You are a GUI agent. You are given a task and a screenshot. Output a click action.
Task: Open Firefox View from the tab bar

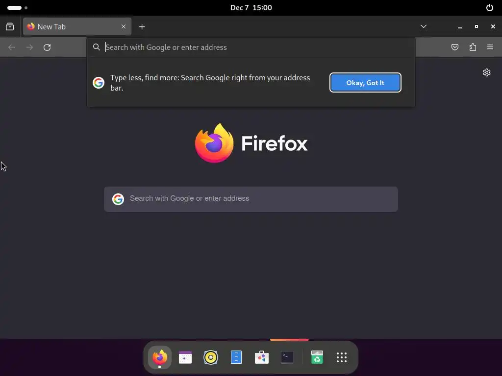(10, 26)
